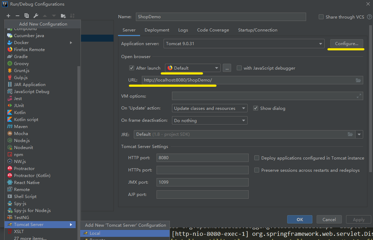Viewport: 373px width, 240px height.
Task: Open the Default browser dropdown
Action: (x=193, y=68)
